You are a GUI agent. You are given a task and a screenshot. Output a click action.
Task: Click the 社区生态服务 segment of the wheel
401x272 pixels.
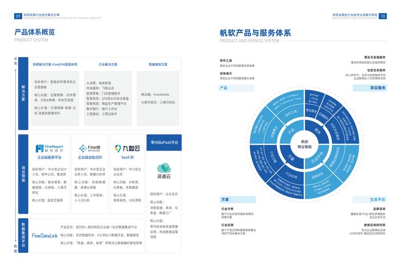click(335, 132)
